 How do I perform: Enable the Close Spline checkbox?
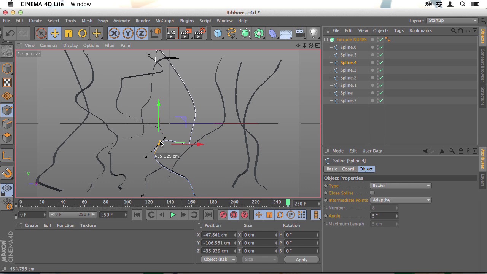pos(372,193)
